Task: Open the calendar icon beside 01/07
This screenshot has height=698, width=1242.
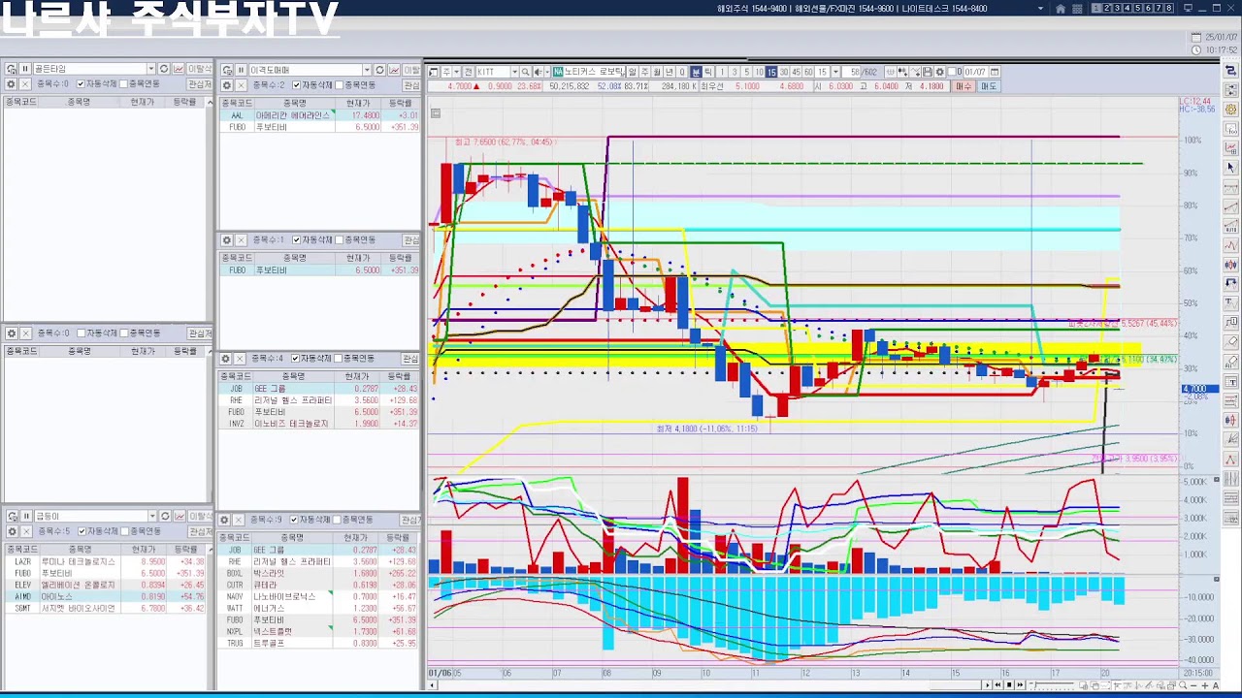Action: [x=994, y=72]
